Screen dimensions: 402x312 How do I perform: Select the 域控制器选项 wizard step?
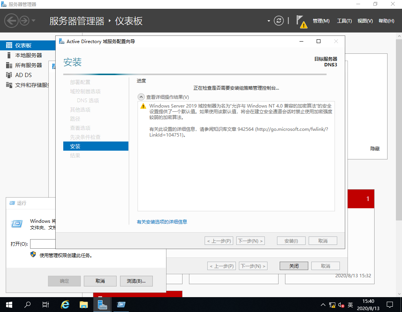[x=85, y=91]
